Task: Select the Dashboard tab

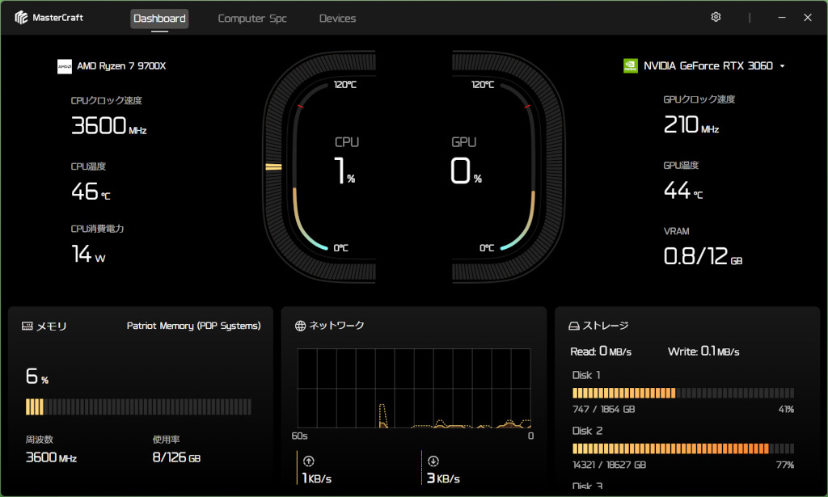Action: 159,19
